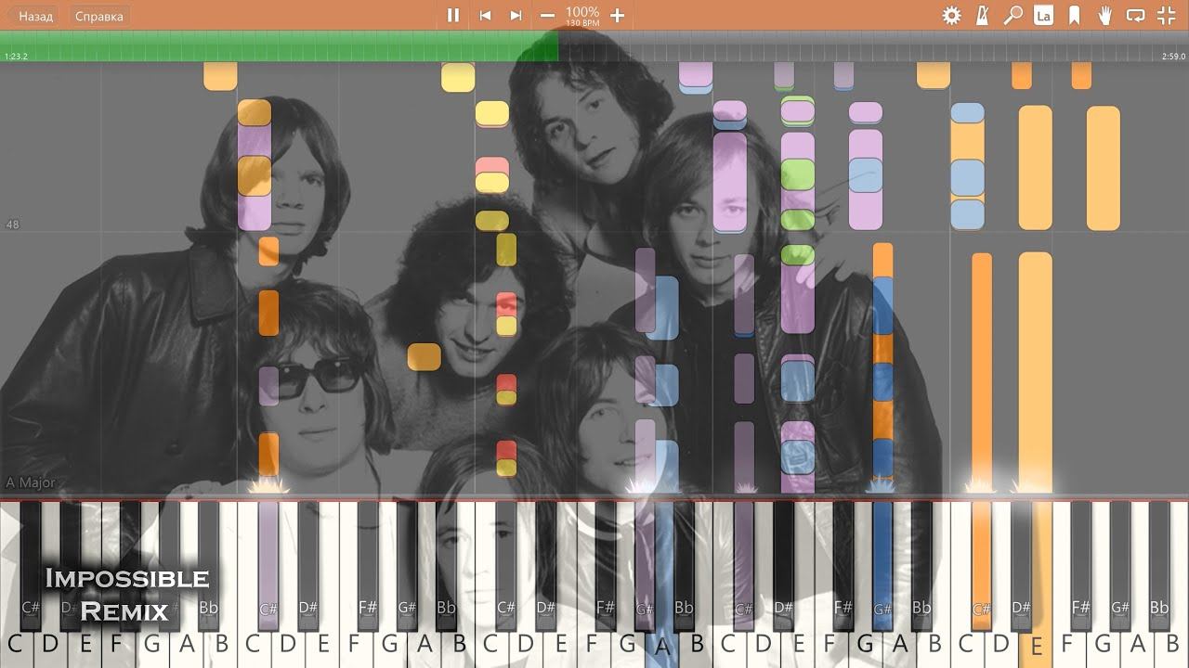Click the measure number 48 label

coord(12,225)
